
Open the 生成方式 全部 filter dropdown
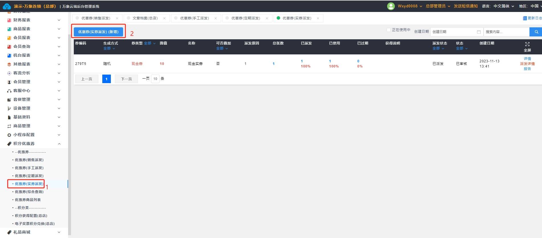click(109, 48)
